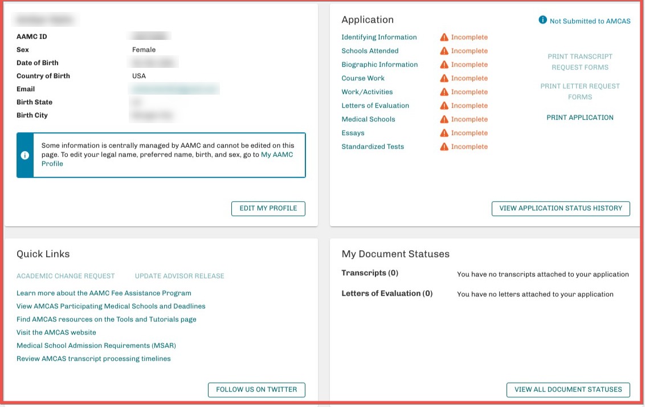Screen dimensions: 645x407
Task: Click the Not Submitted to AMCAS status text
Action: coord(590,21)
